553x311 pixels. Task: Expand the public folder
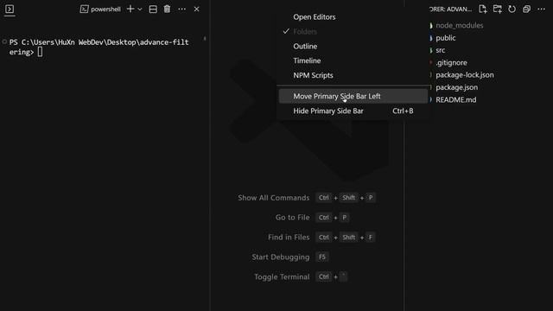[446, 38]
